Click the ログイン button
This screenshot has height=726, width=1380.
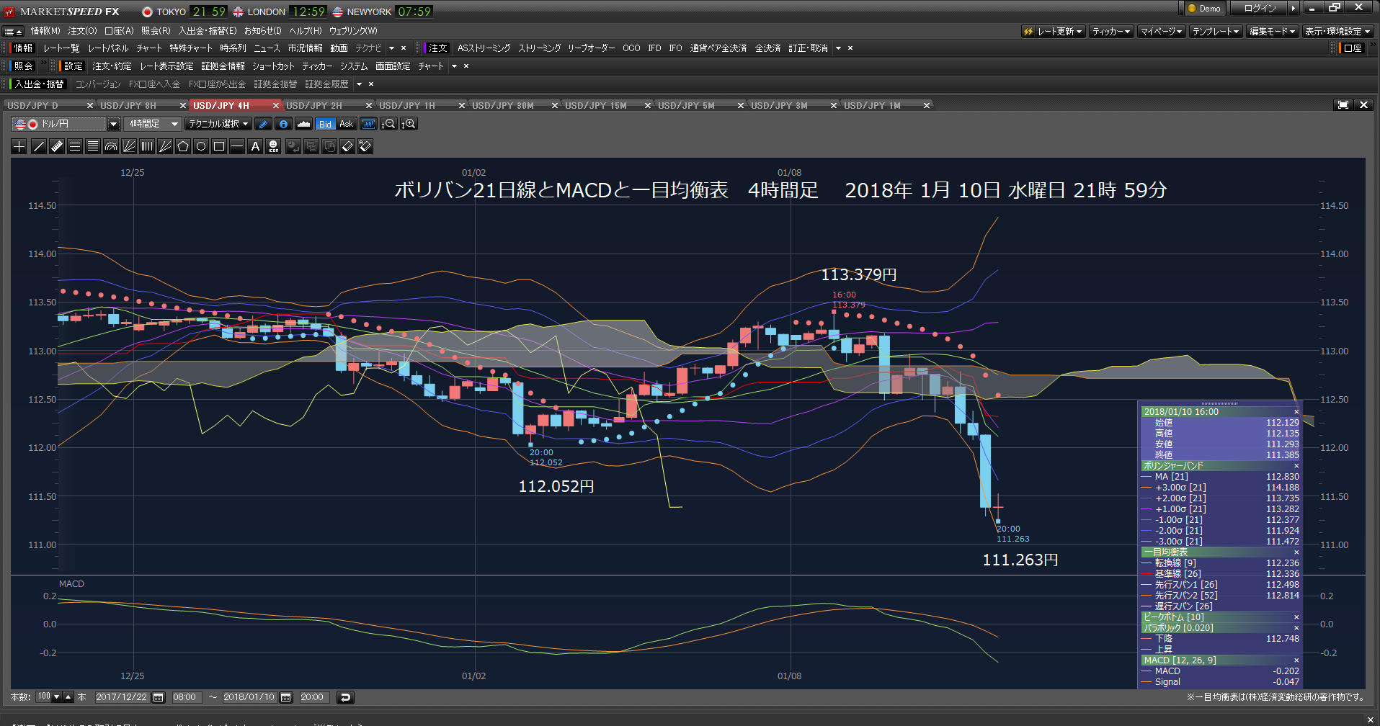[1260, 9]
